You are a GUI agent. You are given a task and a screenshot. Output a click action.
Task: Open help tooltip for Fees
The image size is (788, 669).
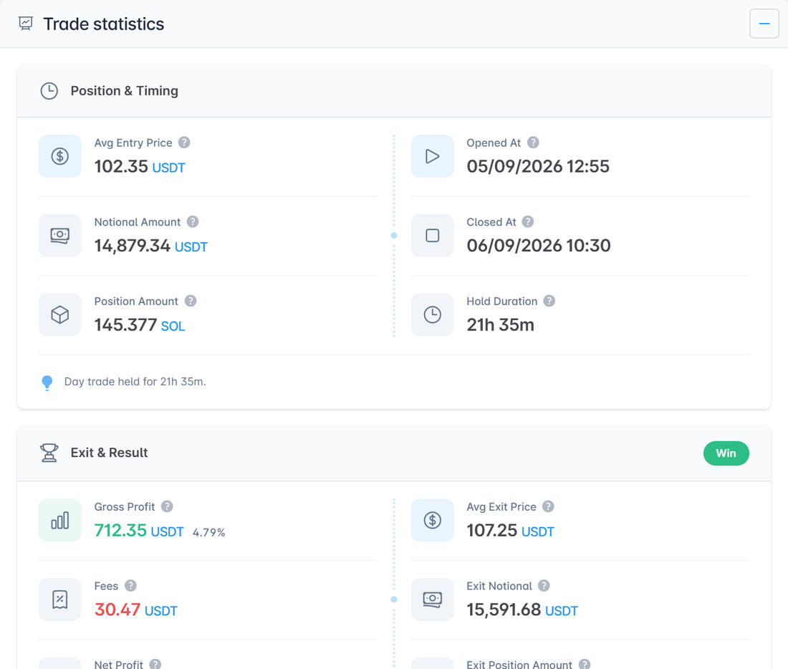pos(130,586)
